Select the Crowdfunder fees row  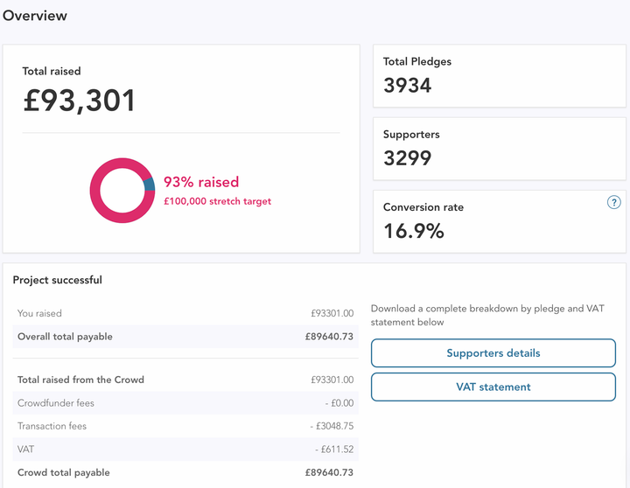185,403
